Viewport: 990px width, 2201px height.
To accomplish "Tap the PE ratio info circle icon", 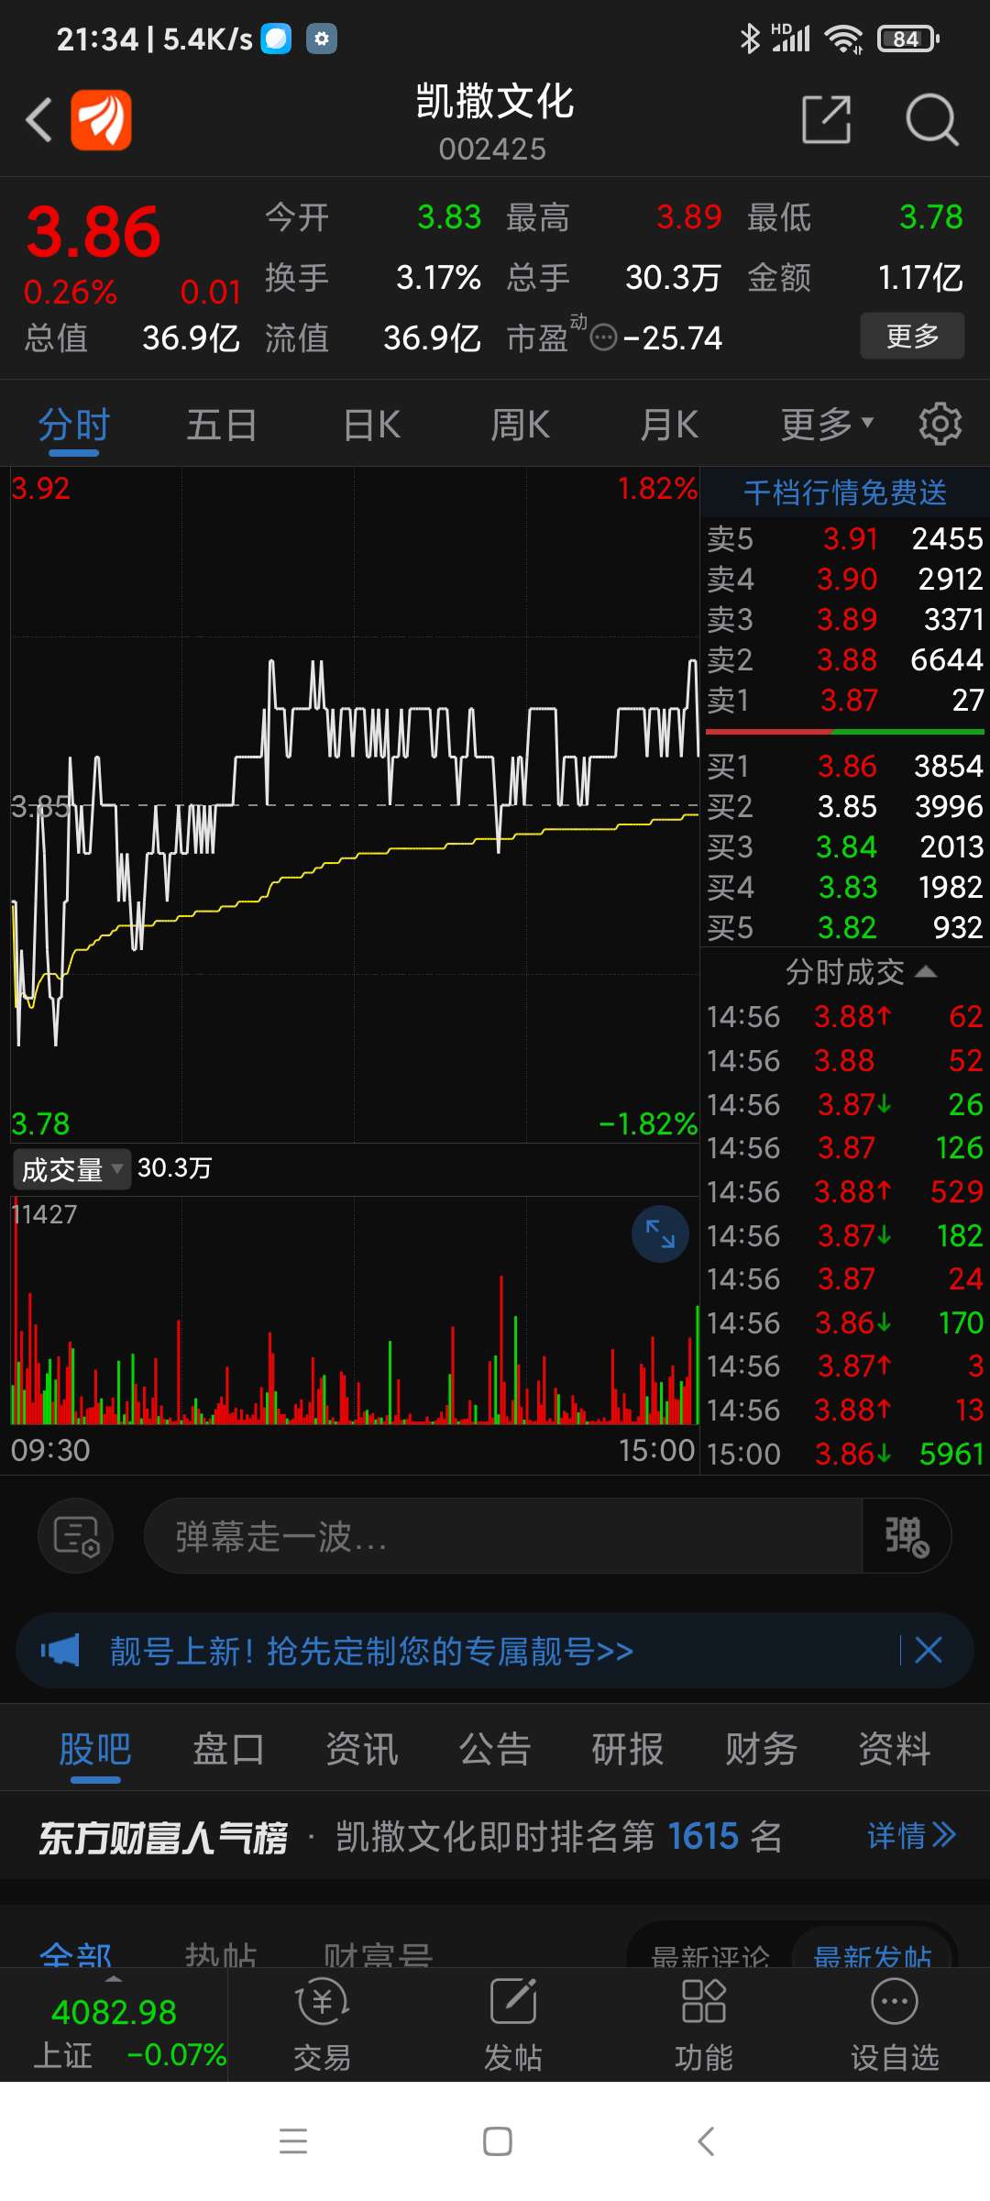I will pyautogui.click(x=603, y=338).
